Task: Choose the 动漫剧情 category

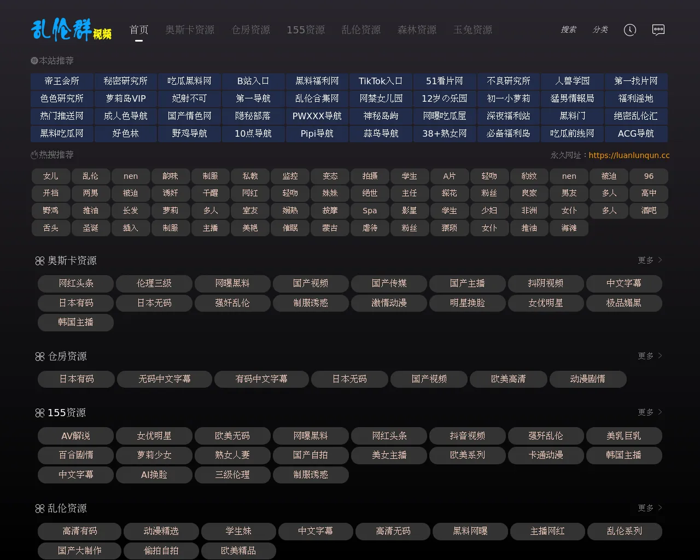Action: [588, 379]
